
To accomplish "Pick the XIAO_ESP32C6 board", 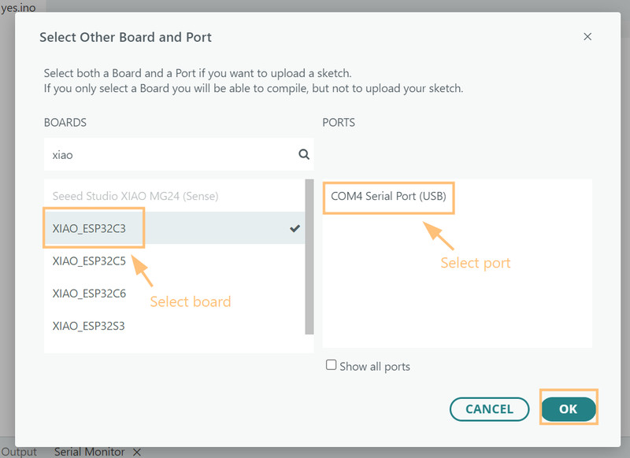I will [x=89, y=293].
